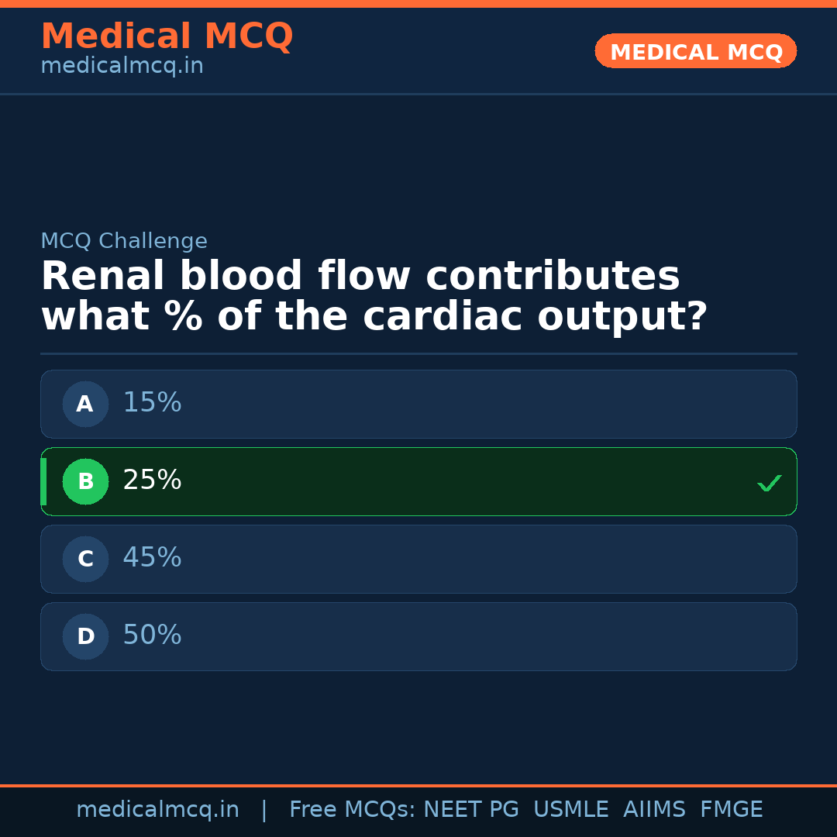Click NEET PG in the footer
The width and height of the screenshot is (837, 837).
[471, 810]
